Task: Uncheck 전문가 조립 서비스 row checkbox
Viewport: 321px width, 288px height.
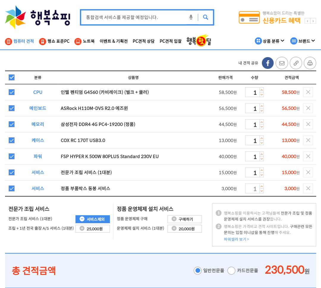Action: (x=12, y=172)
